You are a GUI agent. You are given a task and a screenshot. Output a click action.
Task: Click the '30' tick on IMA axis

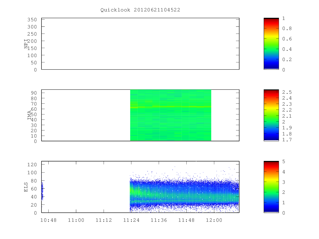tap(33, 125)
